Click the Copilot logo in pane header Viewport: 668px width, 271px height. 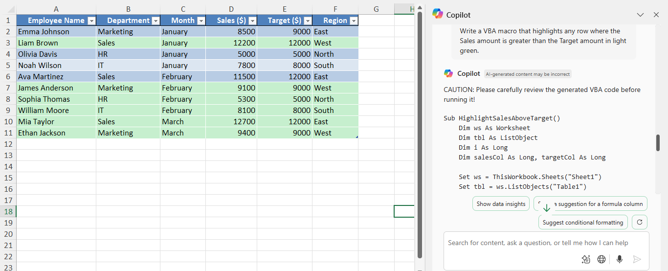[438, 15]
